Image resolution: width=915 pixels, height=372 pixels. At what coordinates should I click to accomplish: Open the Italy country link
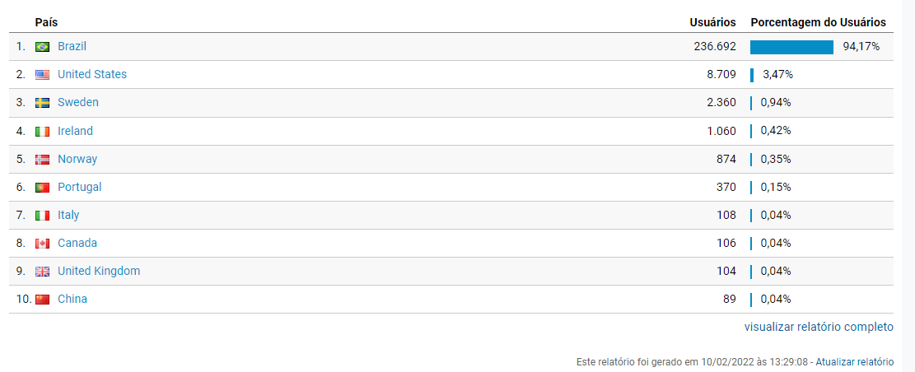[x=68, y=215]
